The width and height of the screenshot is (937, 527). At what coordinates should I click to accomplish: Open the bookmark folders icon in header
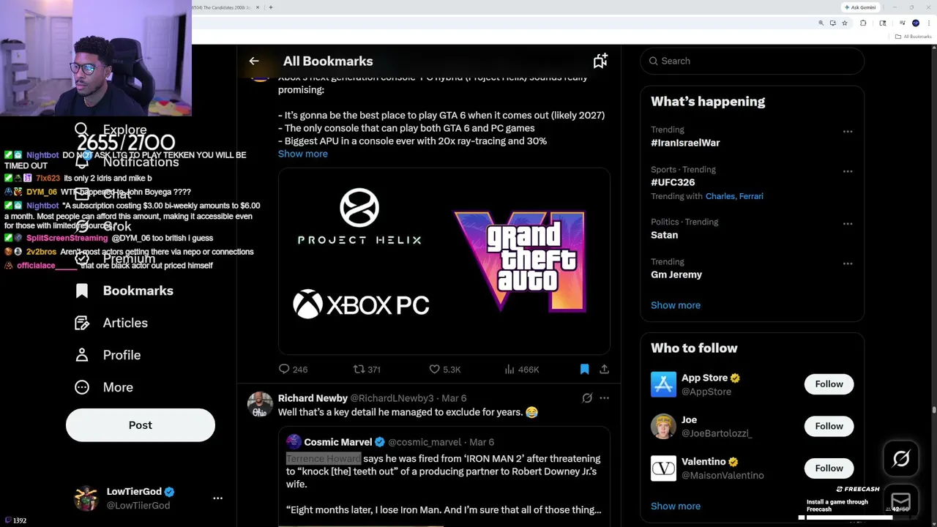tap(600, 61)
